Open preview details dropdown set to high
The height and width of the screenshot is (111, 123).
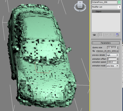click(112, 55)
